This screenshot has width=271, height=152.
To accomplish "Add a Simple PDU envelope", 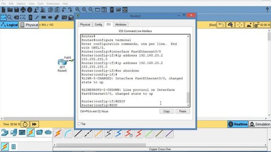I will pyautogui.click(x=64, y=17).
